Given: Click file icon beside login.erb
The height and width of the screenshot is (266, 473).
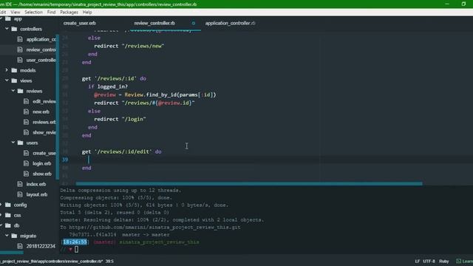Looking at the screenshot, I should tap(27, 163).
